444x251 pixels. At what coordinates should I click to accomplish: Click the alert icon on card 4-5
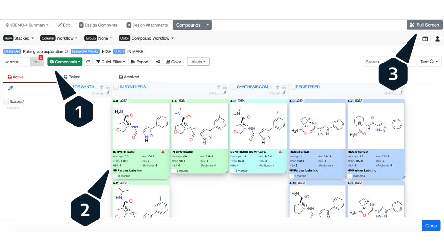pos(280,152)
